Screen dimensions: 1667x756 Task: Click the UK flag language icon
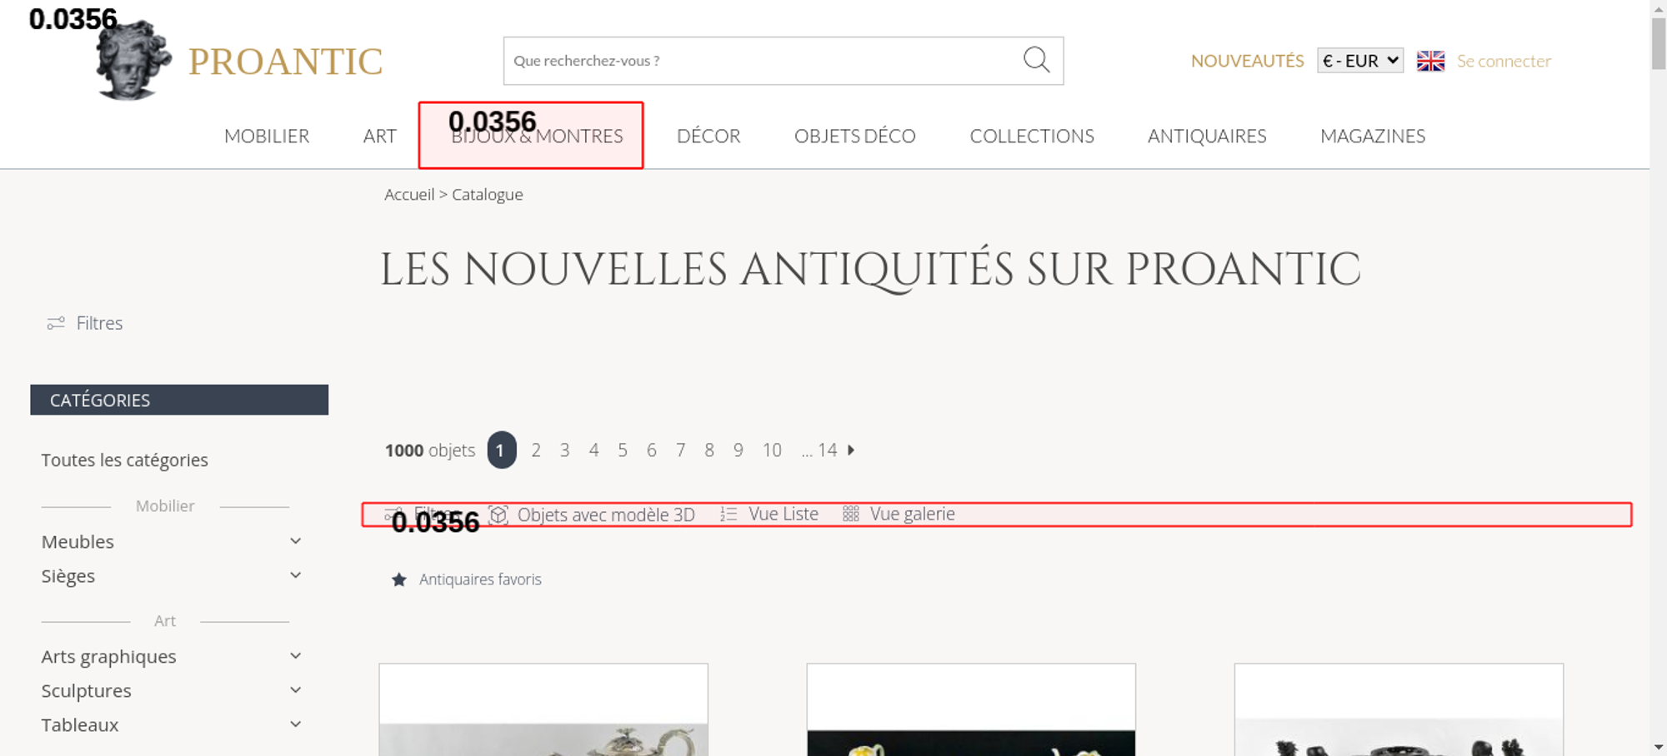(1430, 61)
